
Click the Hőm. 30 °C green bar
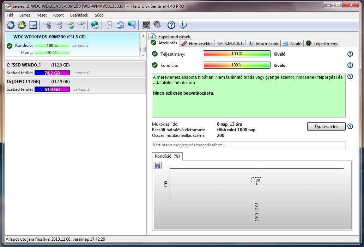click(52, 52)
